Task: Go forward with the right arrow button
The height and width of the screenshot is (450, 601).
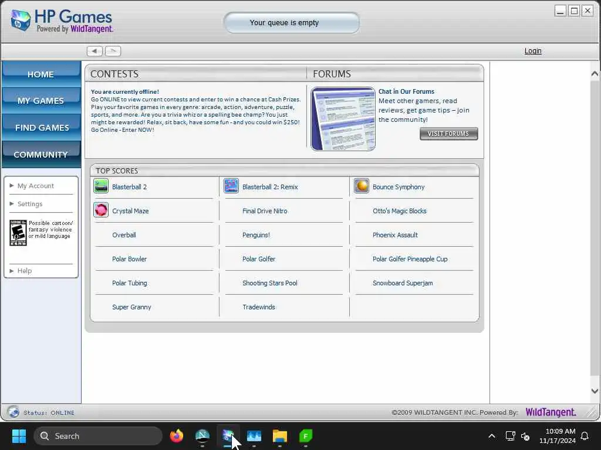Action: point(113,51)
